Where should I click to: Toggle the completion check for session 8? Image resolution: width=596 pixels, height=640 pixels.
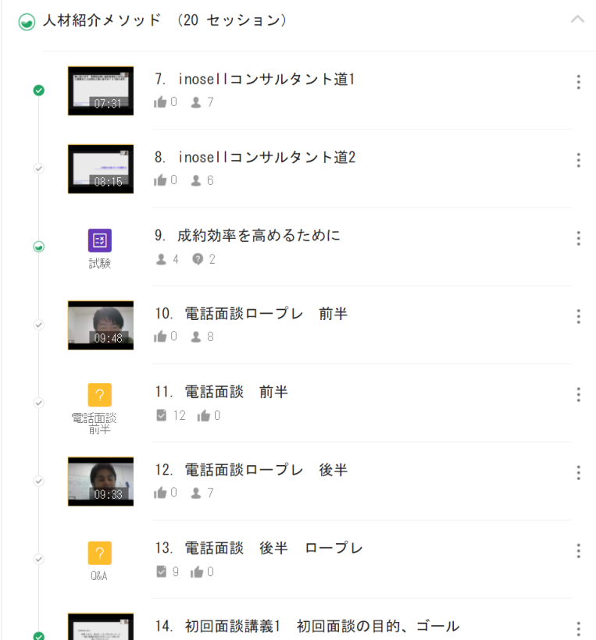(x=38, y=169)
